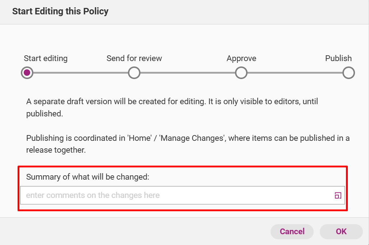
Task: Click the expand editor icon in comments field
Action: (x=338, y=195)
